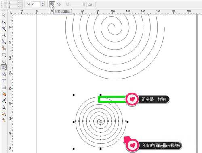Click bottom-left selection handle of small spiral
Screen dimensions: 202x153
click(74, 149)
